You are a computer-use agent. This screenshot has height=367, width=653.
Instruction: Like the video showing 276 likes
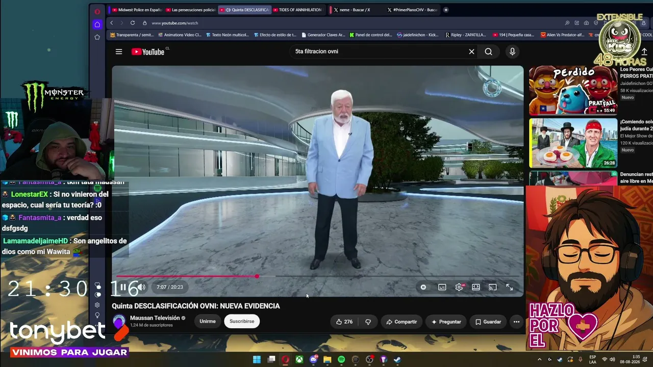(344, 322)
